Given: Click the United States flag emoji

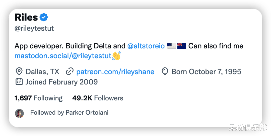Looking at the screenshot, I should [x=172, y=46].
